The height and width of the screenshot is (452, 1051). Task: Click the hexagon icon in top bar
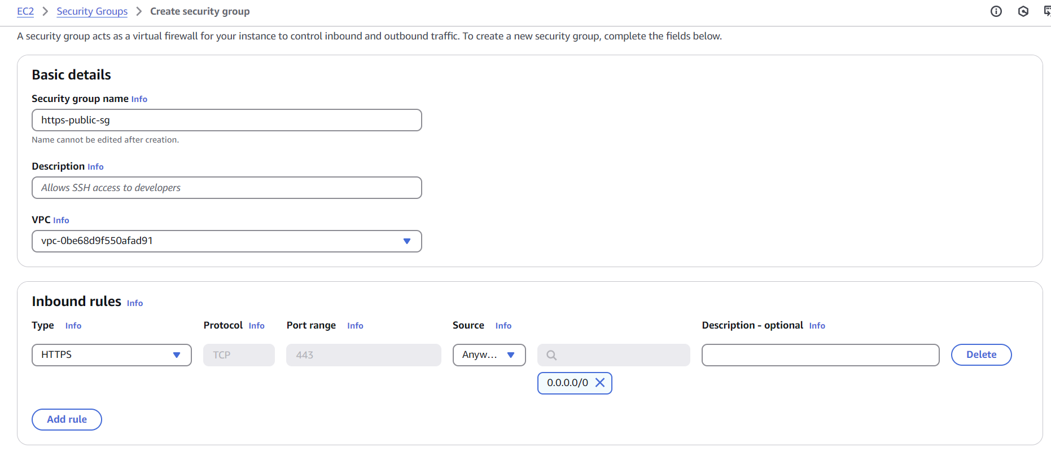coord(1023,11)
